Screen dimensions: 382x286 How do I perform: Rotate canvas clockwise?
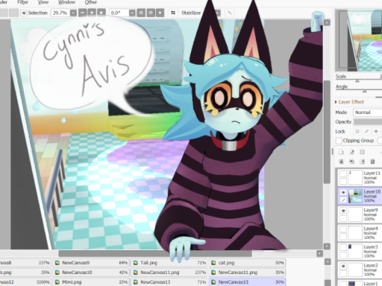coord(151,13)
